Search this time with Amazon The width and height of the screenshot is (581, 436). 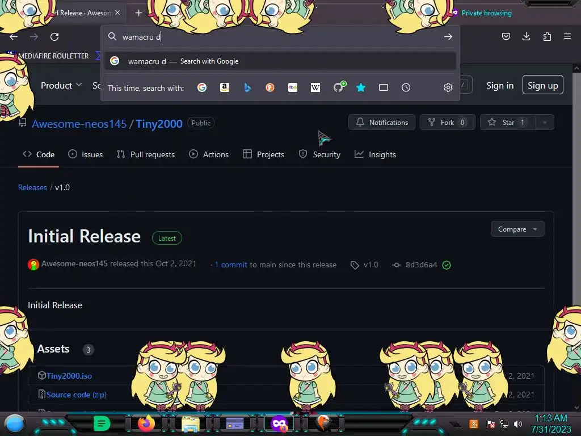click(225, 87)
